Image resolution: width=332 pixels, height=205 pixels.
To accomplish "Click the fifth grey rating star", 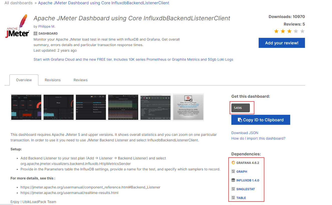I will click(x=302, y=31).
